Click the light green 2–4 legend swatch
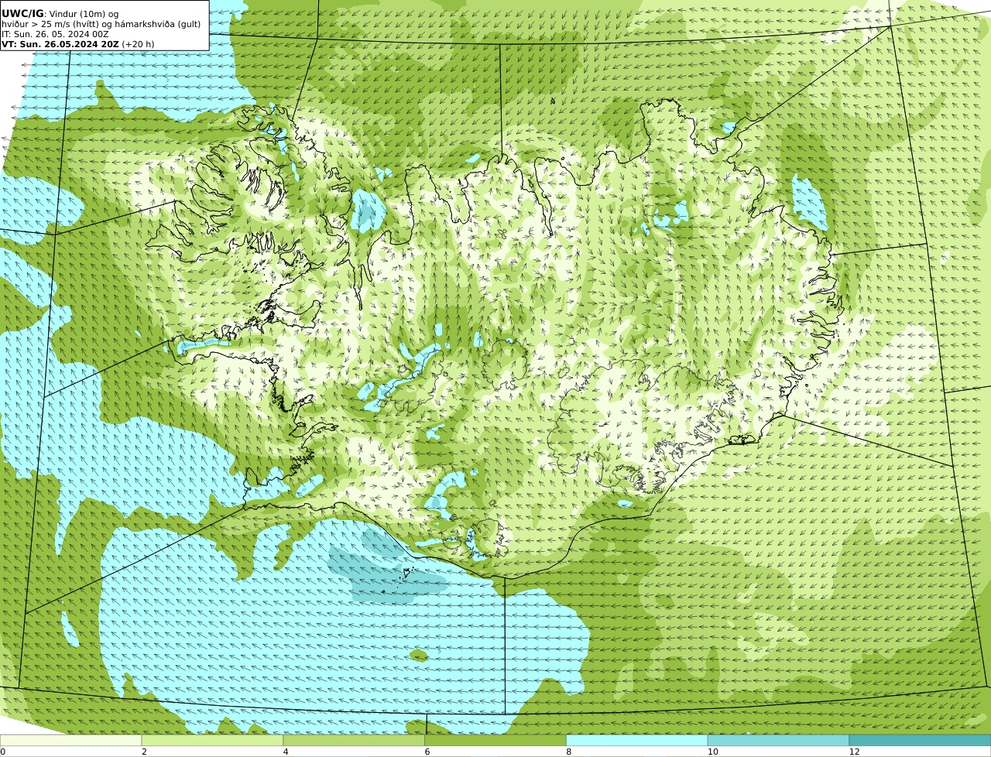This screenshot has width=991, height=757. pyautogui.click(x=212, y=740)
